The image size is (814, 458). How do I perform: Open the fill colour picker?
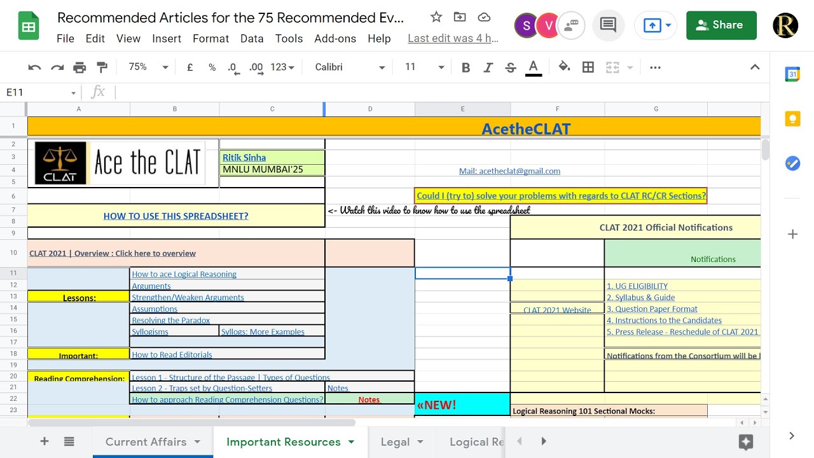click(564, 67)
